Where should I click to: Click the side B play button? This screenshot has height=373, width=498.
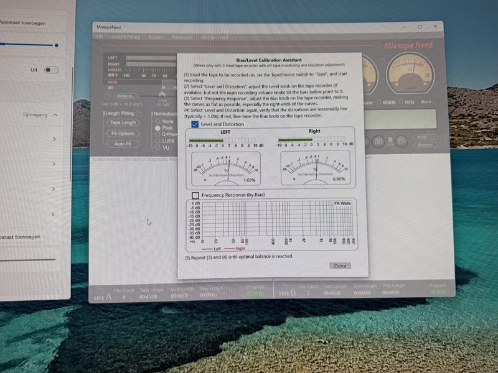point(401,141)
